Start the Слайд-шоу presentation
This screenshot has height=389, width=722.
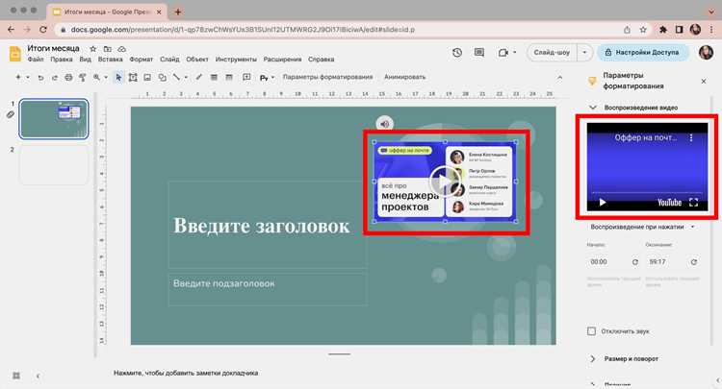click(552, 53)
